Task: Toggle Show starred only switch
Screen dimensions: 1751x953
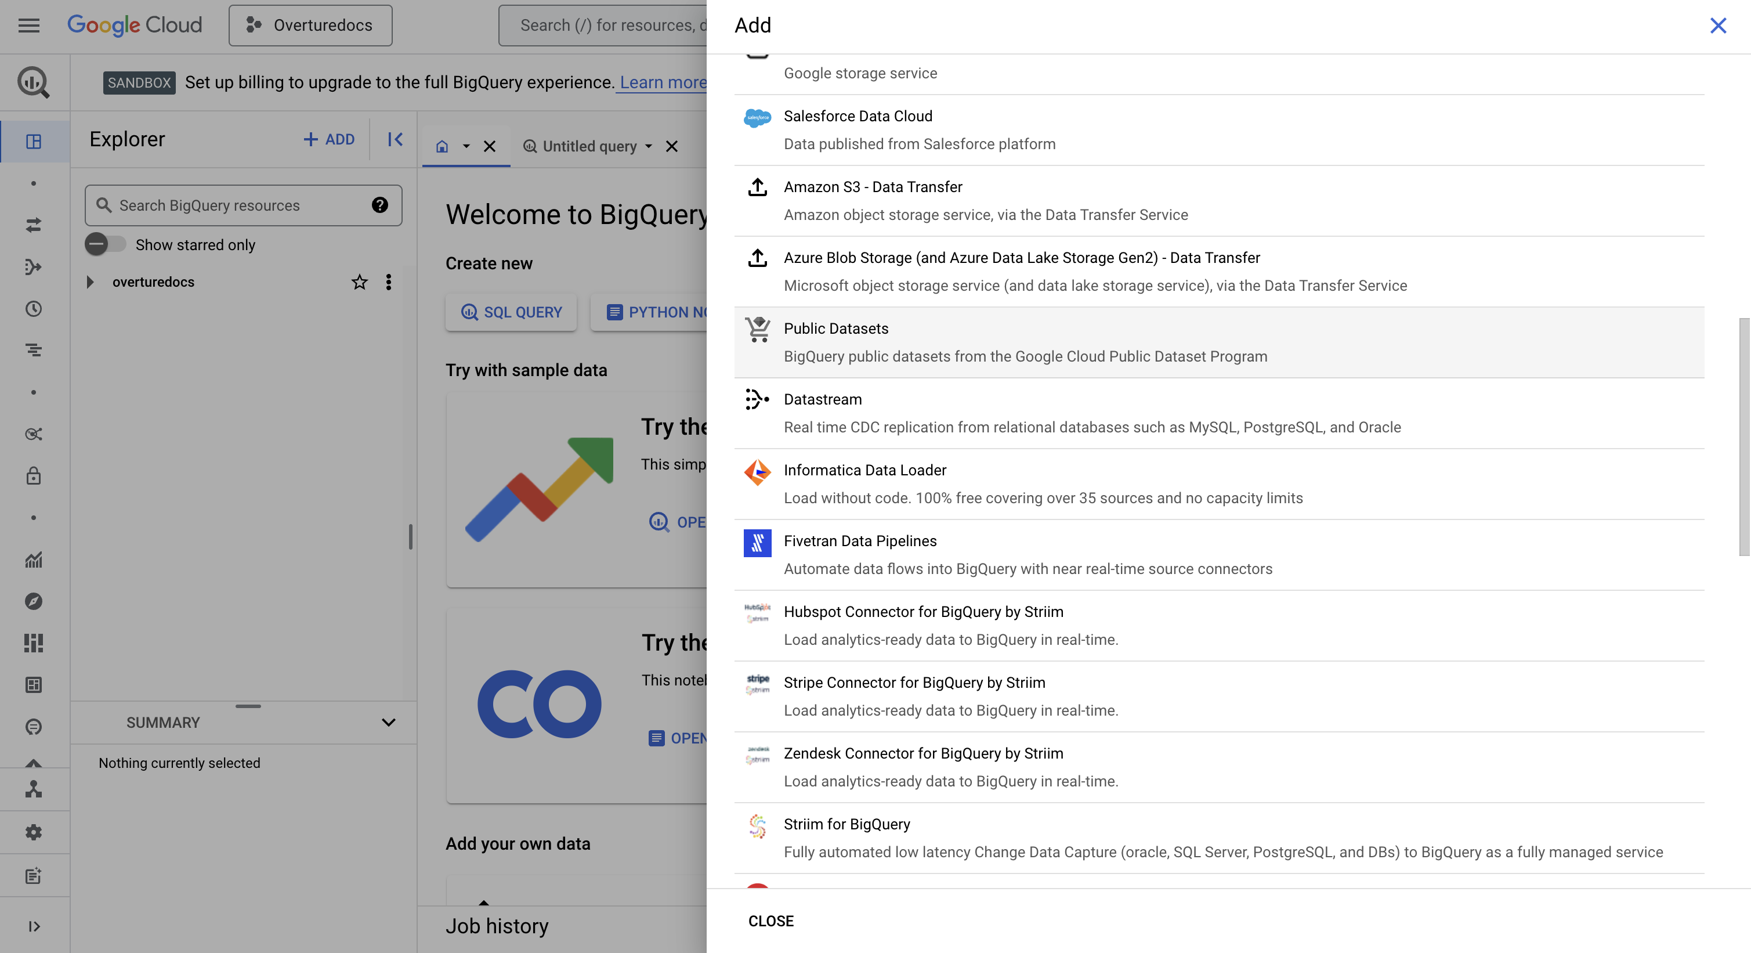Action: [x=106, y=244]
